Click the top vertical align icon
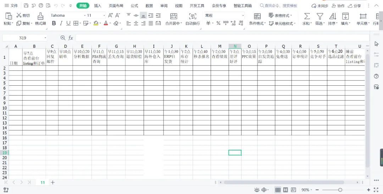 129,15
